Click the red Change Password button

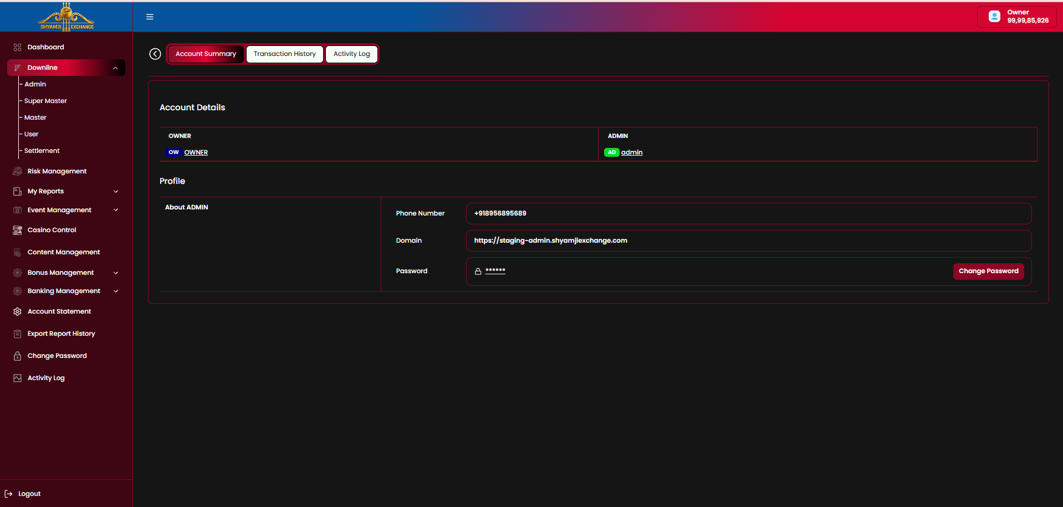(x=988, y=271)
